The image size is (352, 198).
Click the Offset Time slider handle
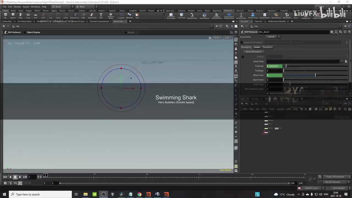point(315,75)
